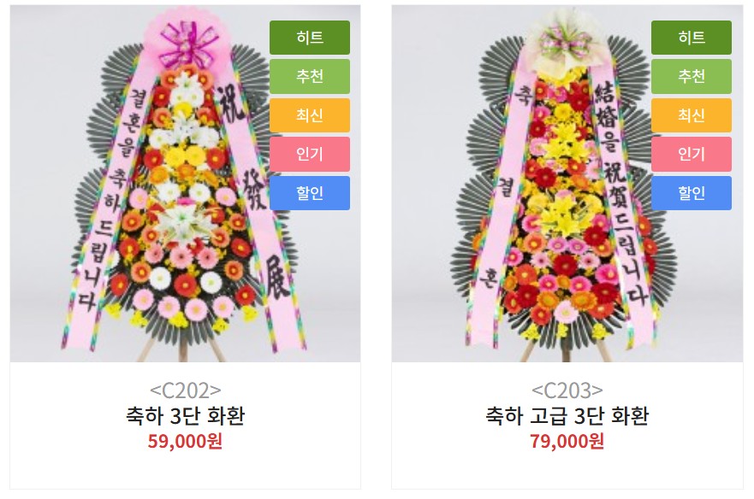Screen dimensions: 754x499
Task: Open the C202 wreath product image
Action: [x=185, y=184]
